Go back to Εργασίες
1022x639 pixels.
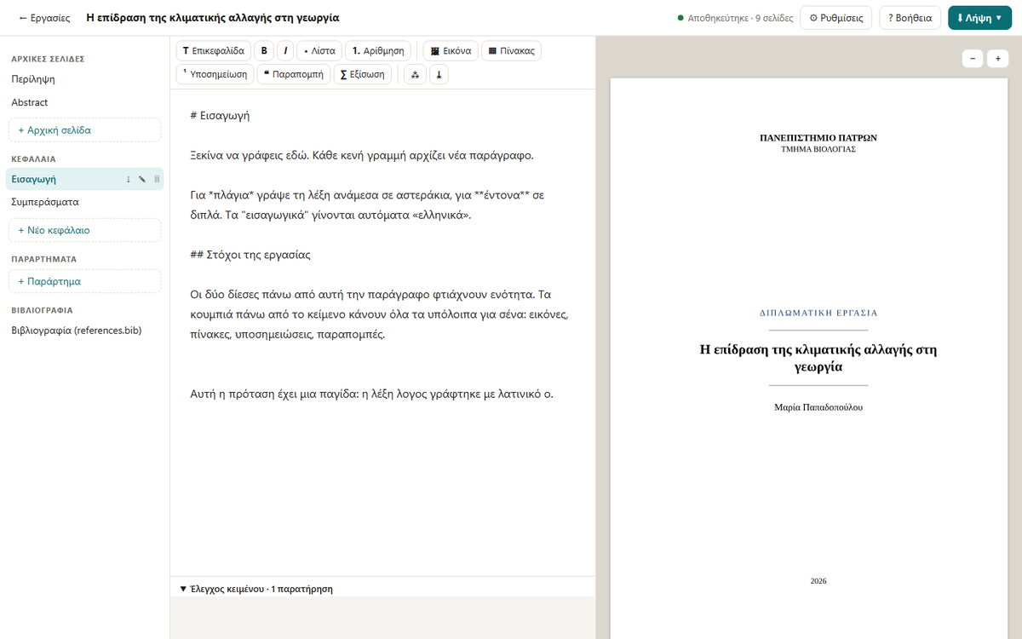(44, 18)
